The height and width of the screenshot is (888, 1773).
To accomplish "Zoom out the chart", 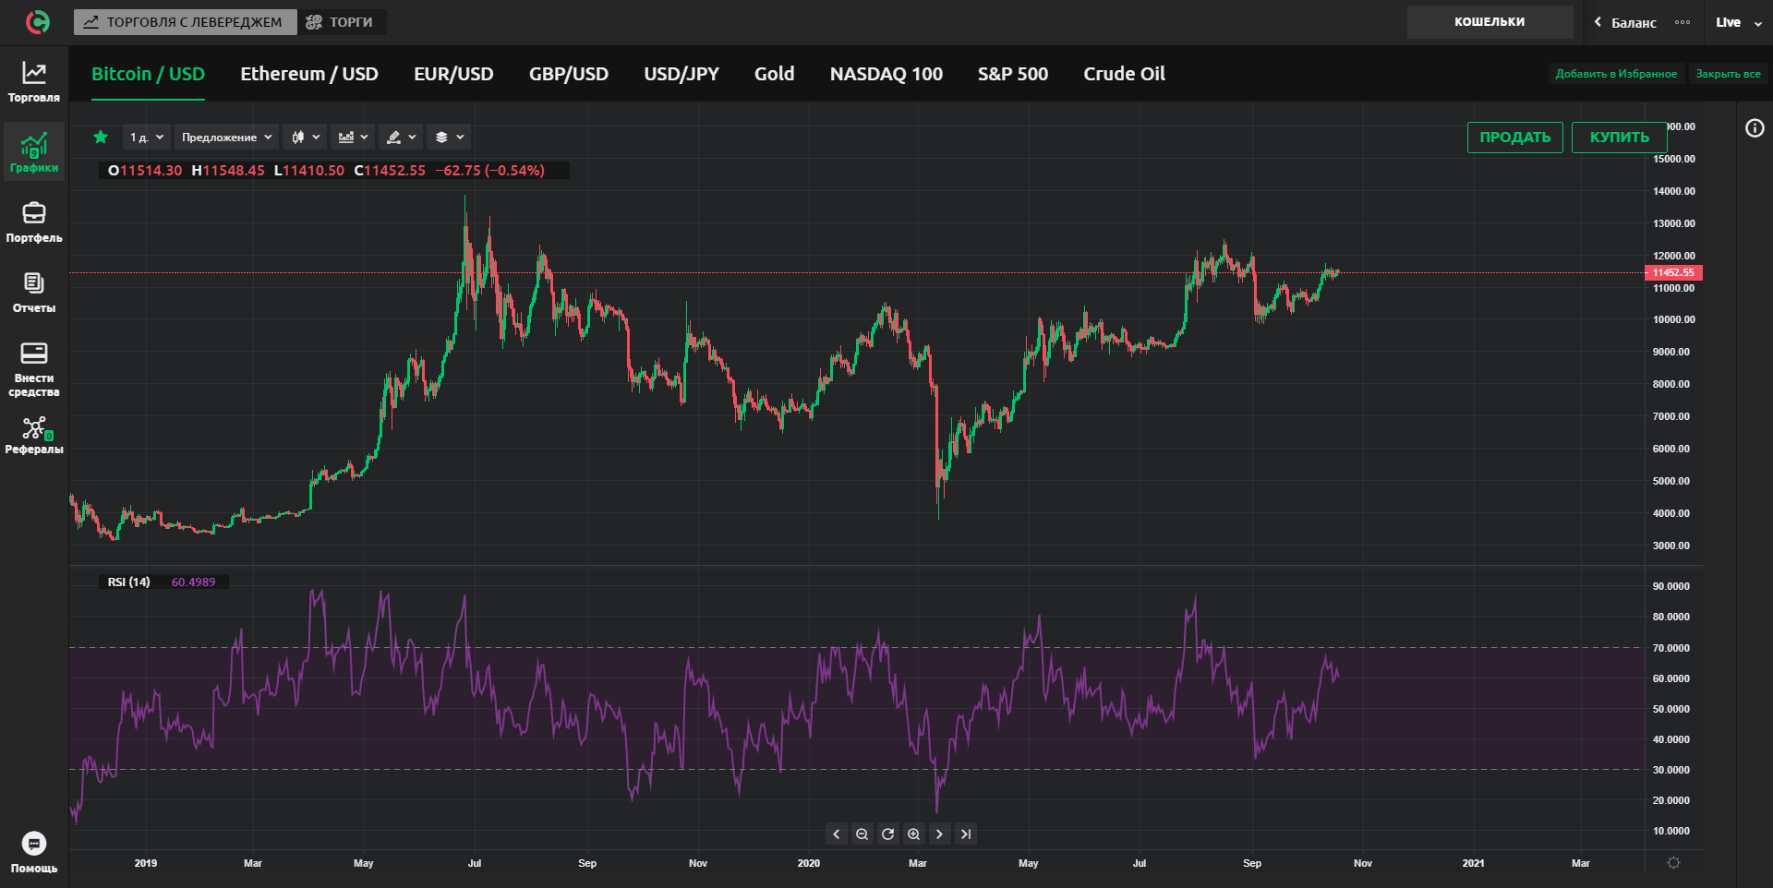I will (862, 834).
